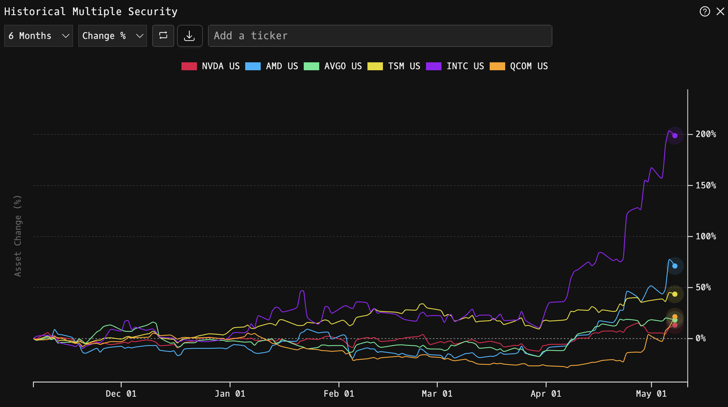The height and width of the screenshot is (407, 728).
Task: Click the swap/repeat arrows toolbar icon
Action: point(163,35)
